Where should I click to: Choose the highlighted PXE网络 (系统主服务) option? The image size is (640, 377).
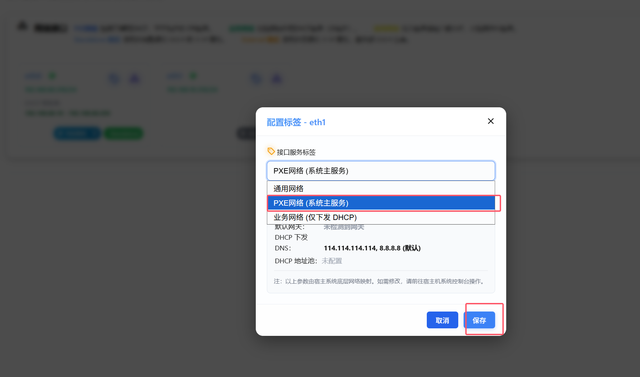click(x=380, y=203)
